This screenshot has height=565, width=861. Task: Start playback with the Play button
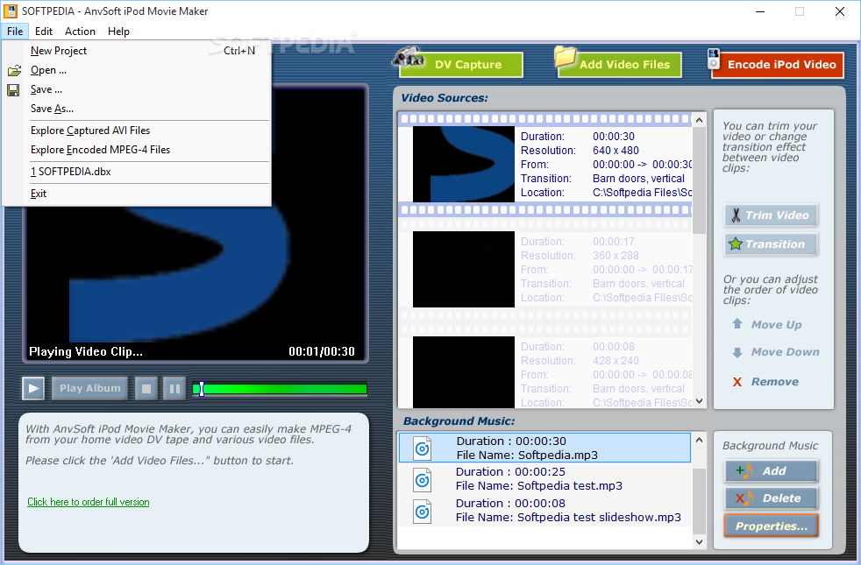[33, 388]
